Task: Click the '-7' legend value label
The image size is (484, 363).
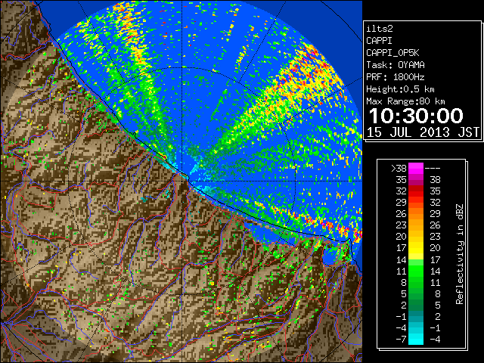Action: [401, 340]
